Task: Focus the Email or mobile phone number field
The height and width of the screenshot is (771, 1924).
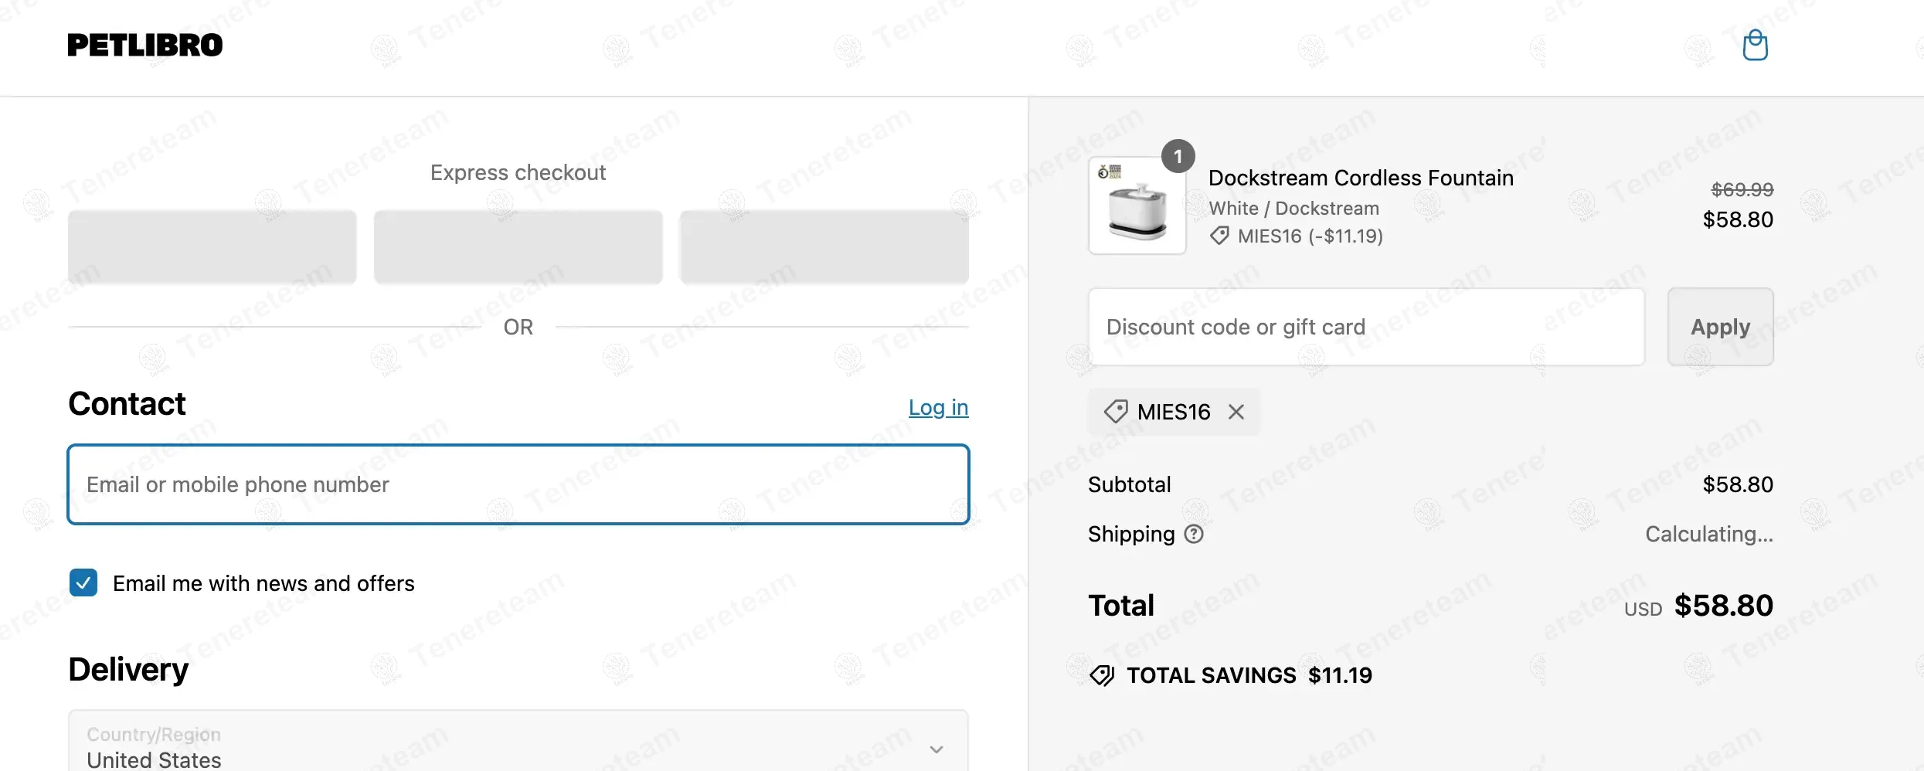Action: [x=518, y=484]
